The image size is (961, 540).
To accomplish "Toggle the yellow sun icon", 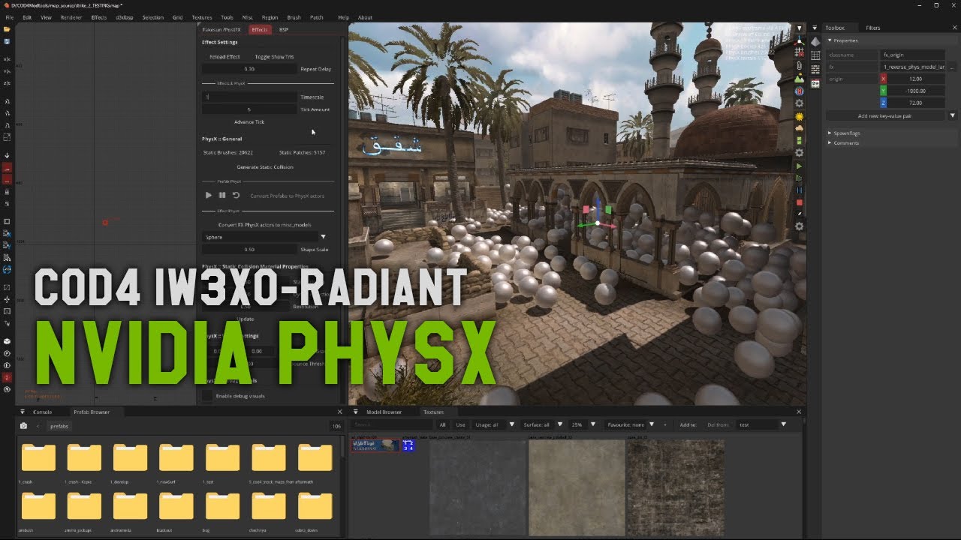I will [x=799, y=116].
